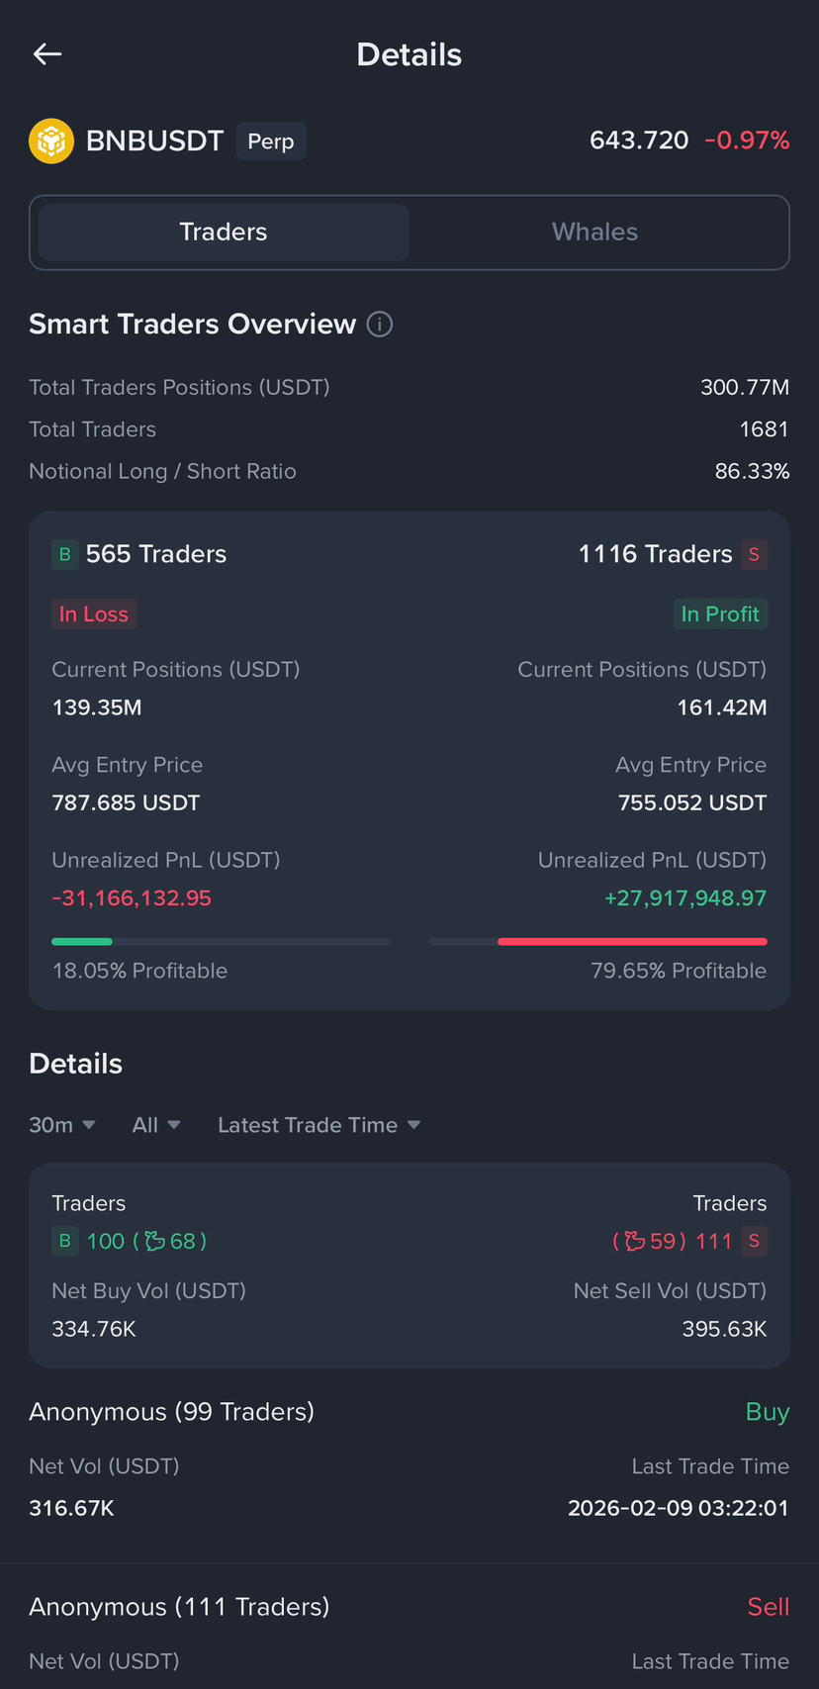This screenshot has height=1689, width=819.
Task: Click the red 79.65% profitable progress bar
Action: [632, 941]
